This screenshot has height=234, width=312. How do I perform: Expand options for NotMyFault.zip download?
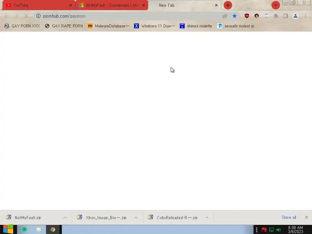(65, 218)
